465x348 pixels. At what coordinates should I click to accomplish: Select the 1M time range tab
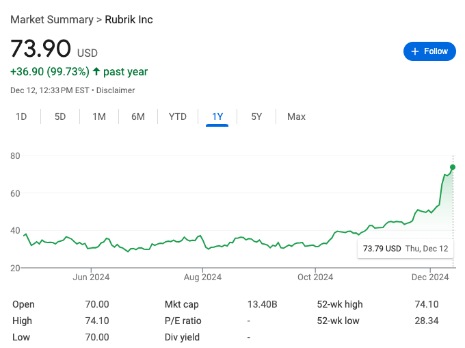[99, 116]
